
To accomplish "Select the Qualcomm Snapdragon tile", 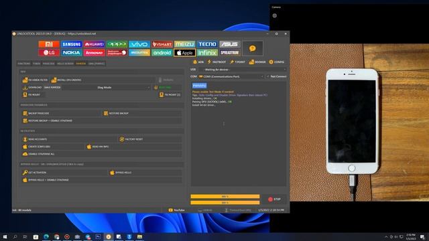I will tap(117, 52).
